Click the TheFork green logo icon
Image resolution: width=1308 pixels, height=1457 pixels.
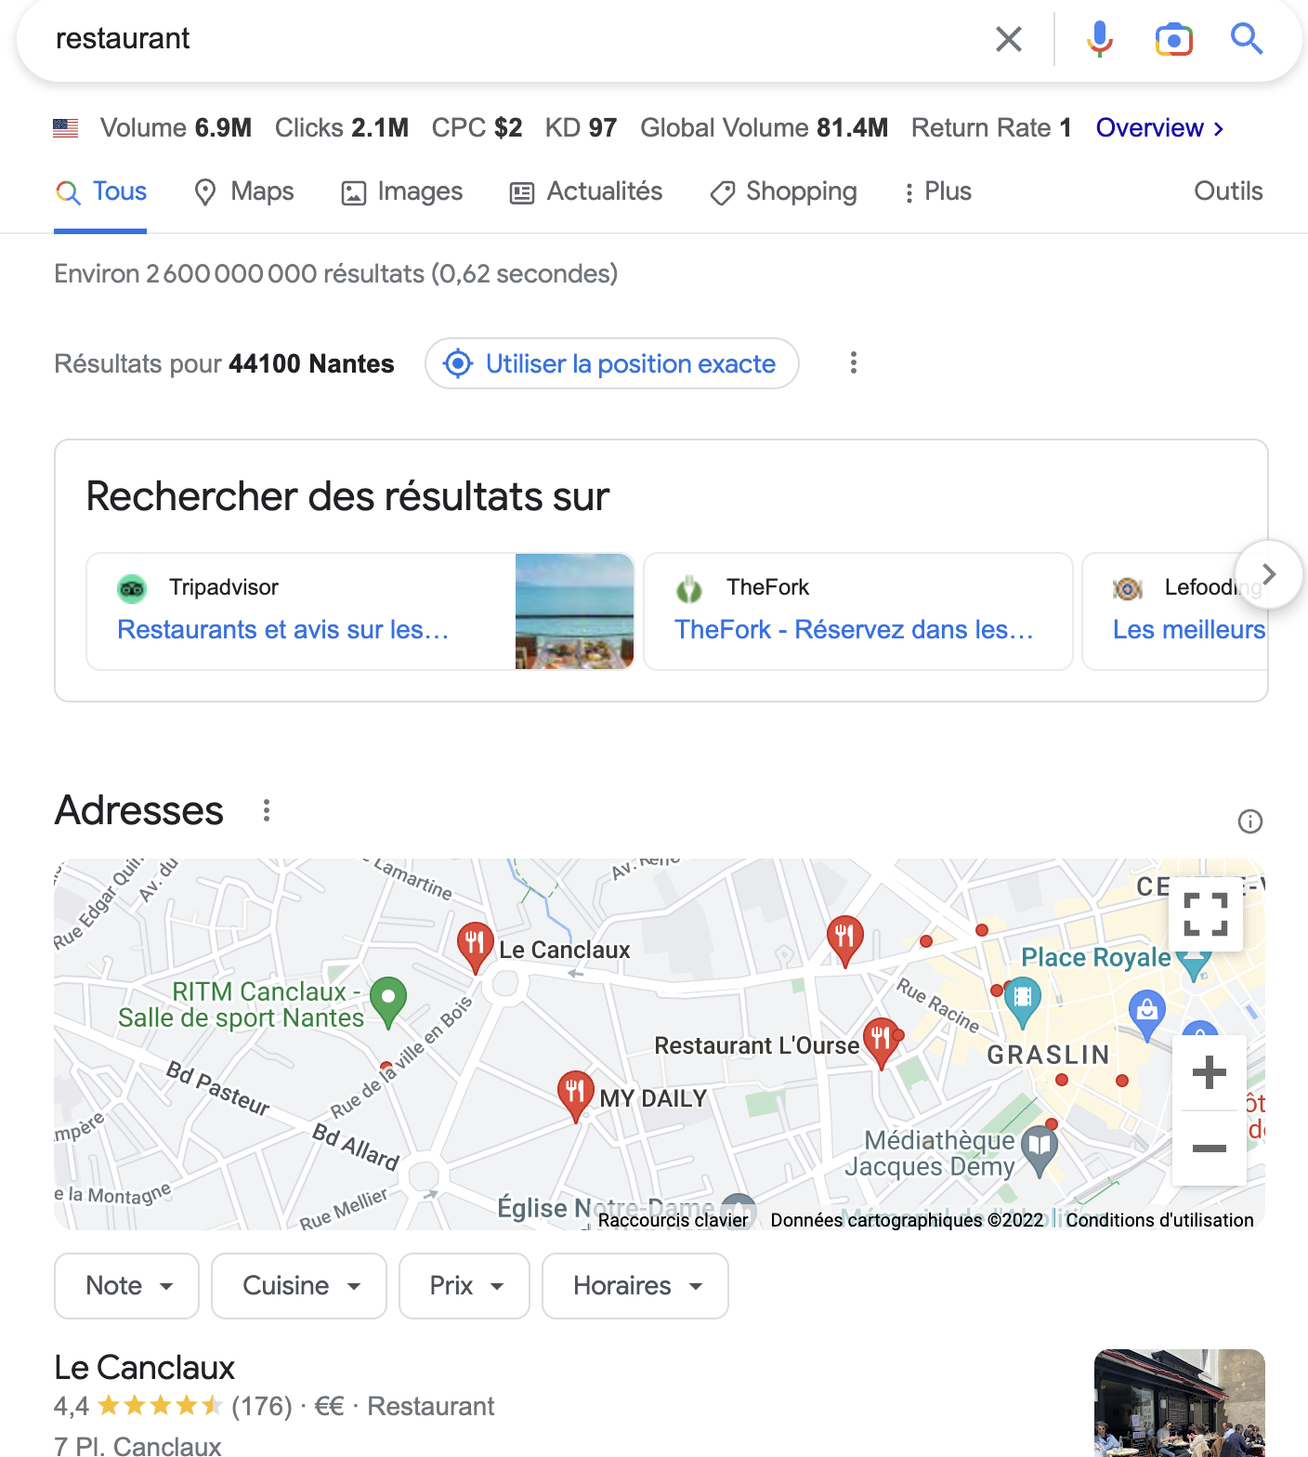click(x=688, y=588)
